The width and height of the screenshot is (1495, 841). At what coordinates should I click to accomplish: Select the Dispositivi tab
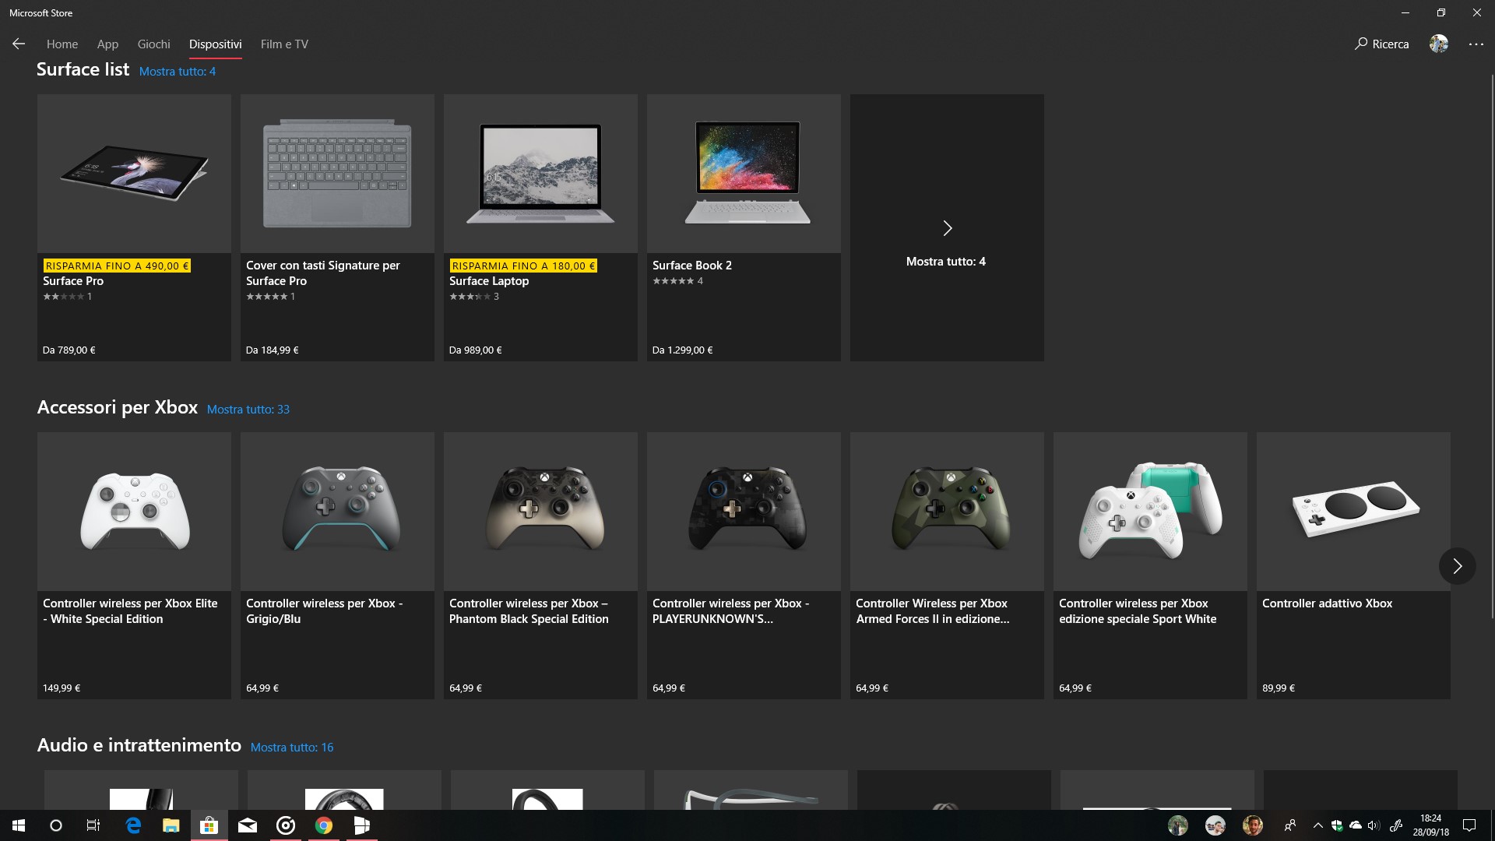point(215,44)
